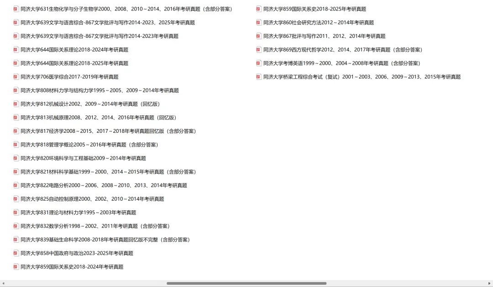493x287 pixels.
Task: Click the horizontal scrollbar thumb
Action: coord(246,283)
